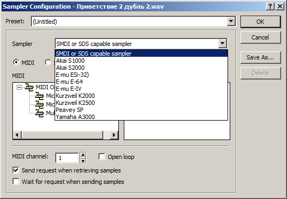Pick Kurzweil K2000 sampler
This screenshot has height=199, width=287.
[x=141, y=96]
